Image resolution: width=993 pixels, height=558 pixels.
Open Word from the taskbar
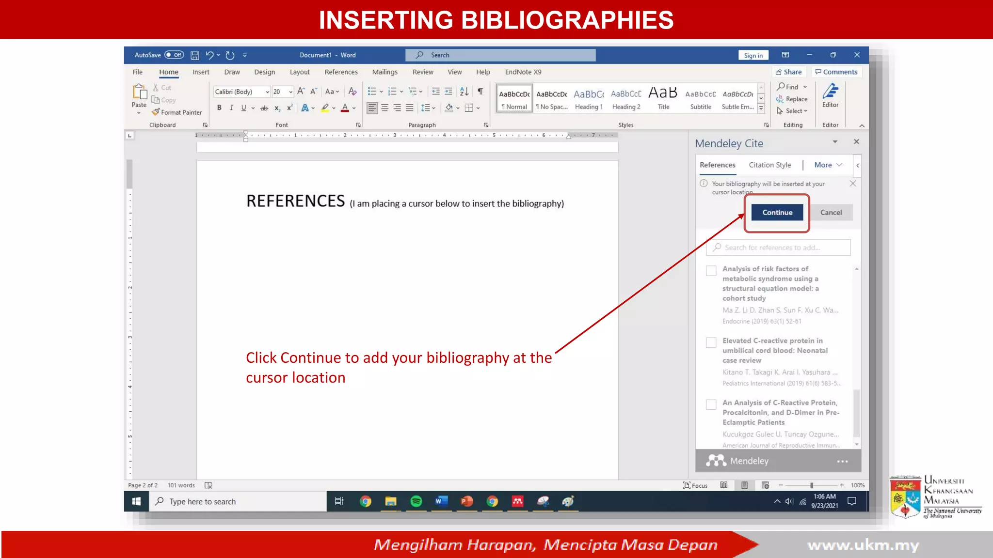pos(441,501)
